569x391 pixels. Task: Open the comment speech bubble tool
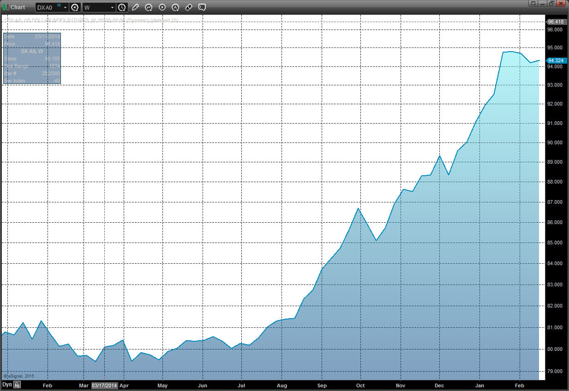click(202, 7)
